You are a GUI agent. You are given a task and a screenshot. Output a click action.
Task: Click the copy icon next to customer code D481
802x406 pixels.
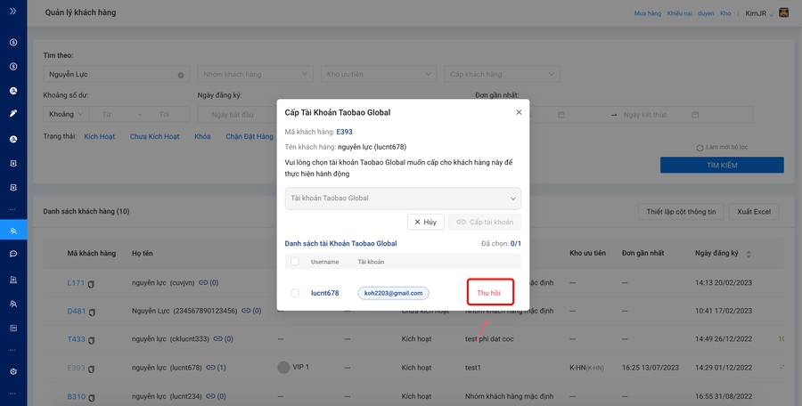pos(92,312)
